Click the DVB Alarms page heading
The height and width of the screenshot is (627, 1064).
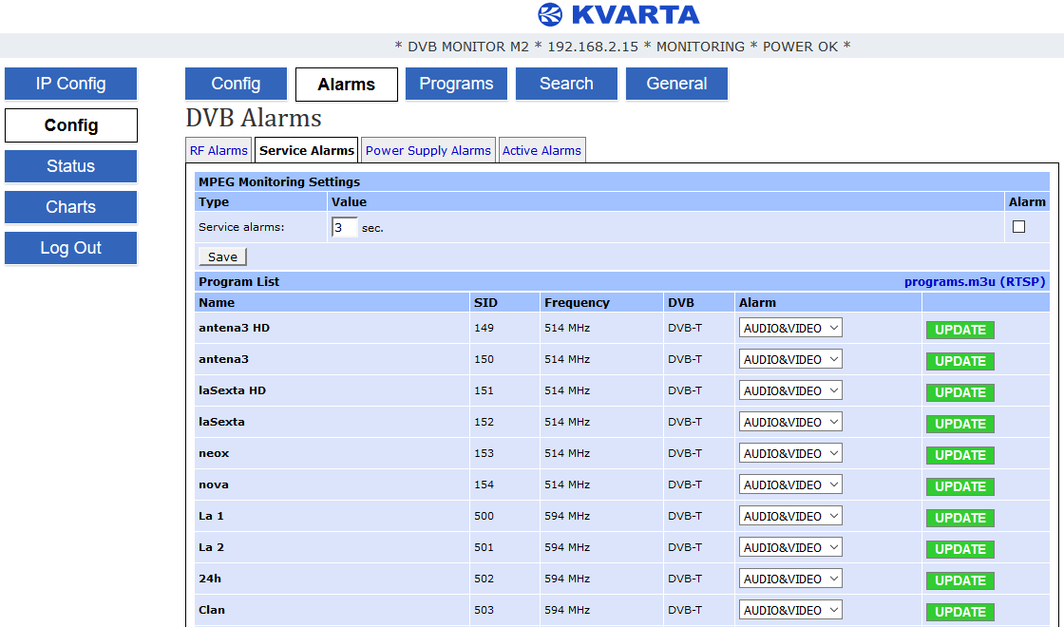[254, 119]
